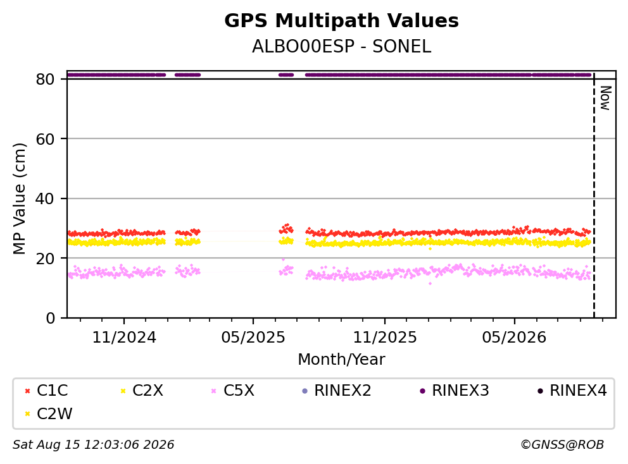Image resolution: width=628 pixels, height=464 pixels.
Task: Click the Month/Year axis label
Action: [x=341, y=360]
